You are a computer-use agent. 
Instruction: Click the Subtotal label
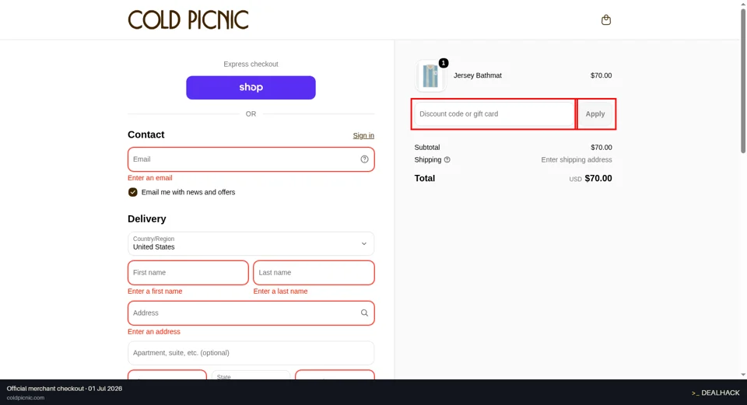click(427, 148)
